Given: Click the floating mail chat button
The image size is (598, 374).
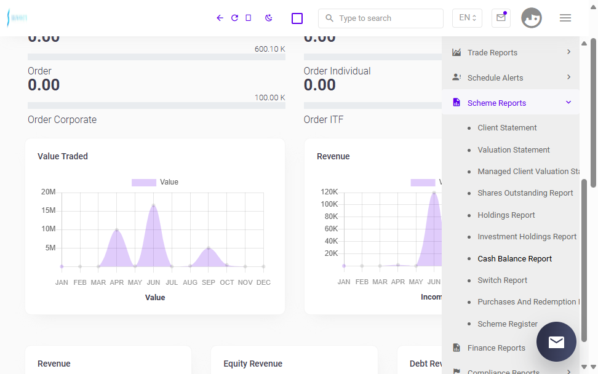Looking at the screenshot, I should coord(556,341).
